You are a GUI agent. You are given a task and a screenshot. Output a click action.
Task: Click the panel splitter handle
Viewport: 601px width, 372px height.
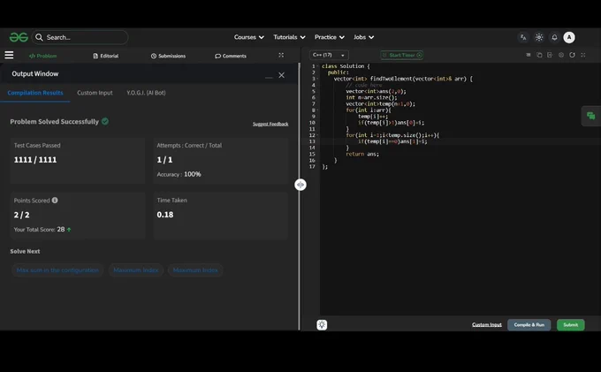(300, 185)
